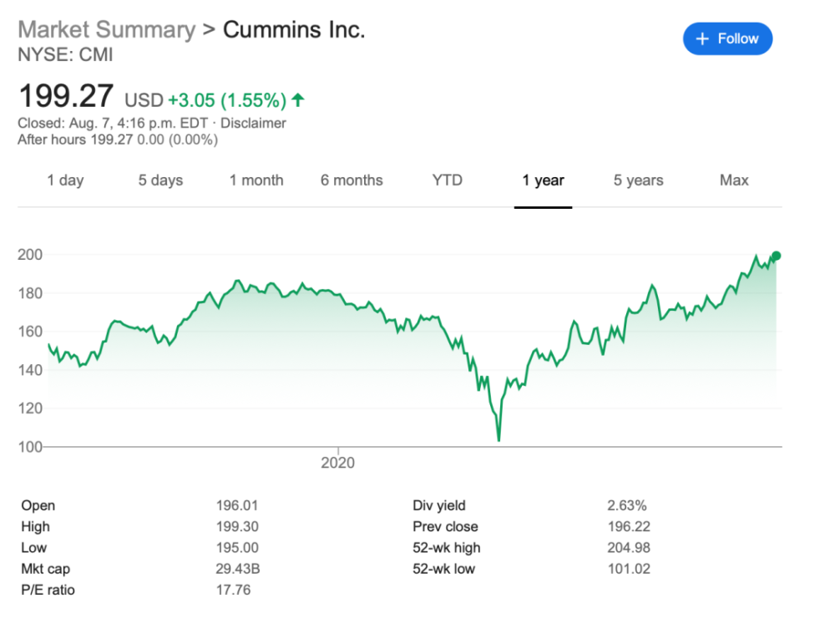Click the 52-wk low value 101.02

click(629, 569)
